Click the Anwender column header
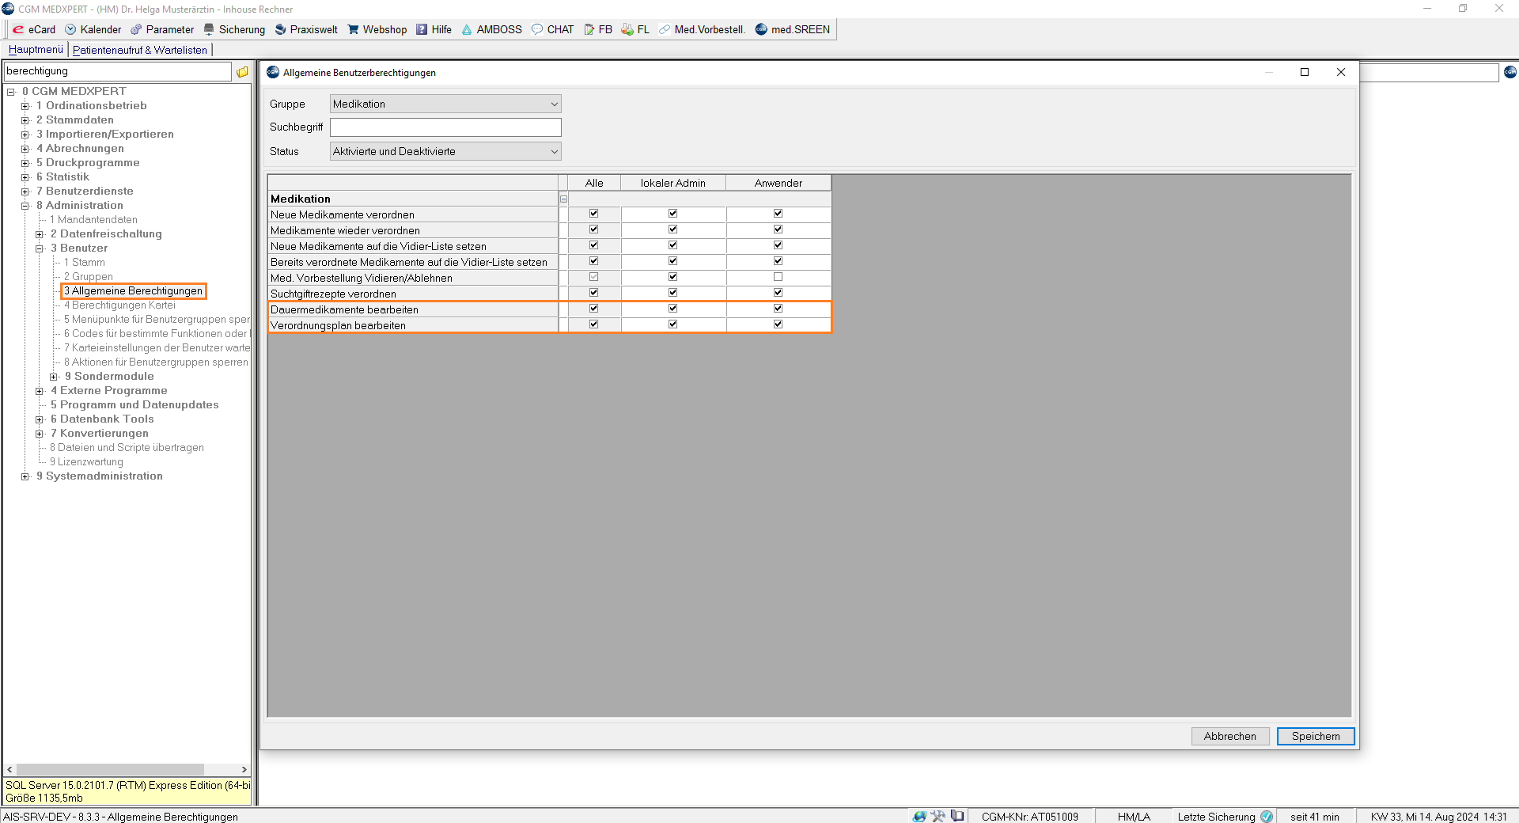This screenshot has height=823, width=1519. pyautogui.click(x=778, y=183)
